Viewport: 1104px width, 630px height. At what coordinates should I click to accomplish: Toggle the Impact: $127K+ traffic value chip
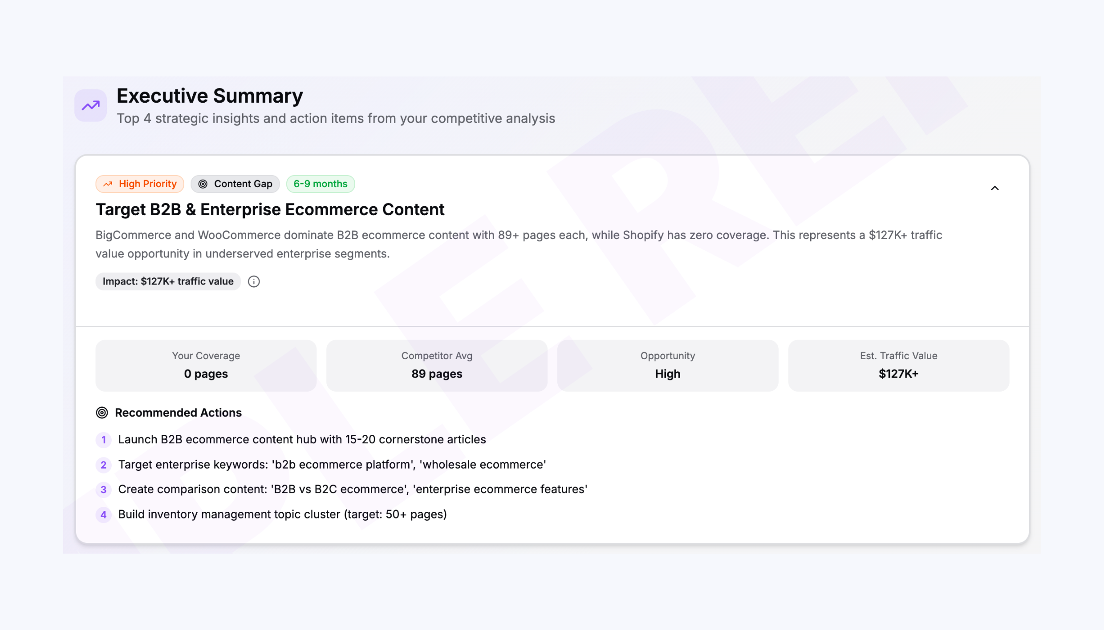coord(168,281)
